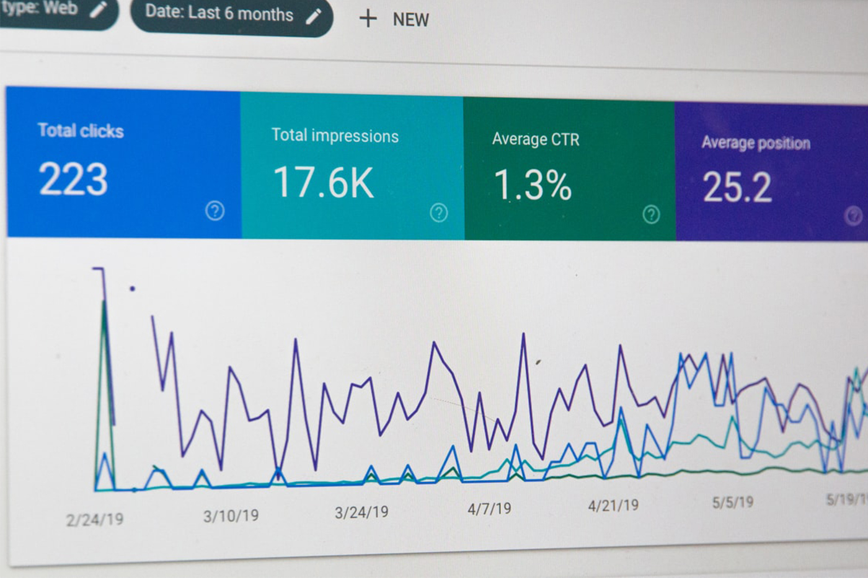Click the 4/21/19 date label below the chart
This screenshot has height=578, width=868.
click(613, 506)
